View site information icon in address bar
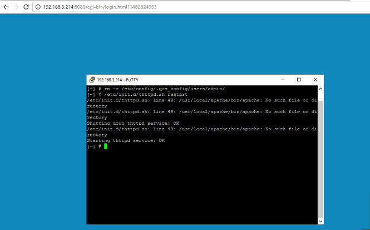370x230 pixels. [x=38, y=7]
